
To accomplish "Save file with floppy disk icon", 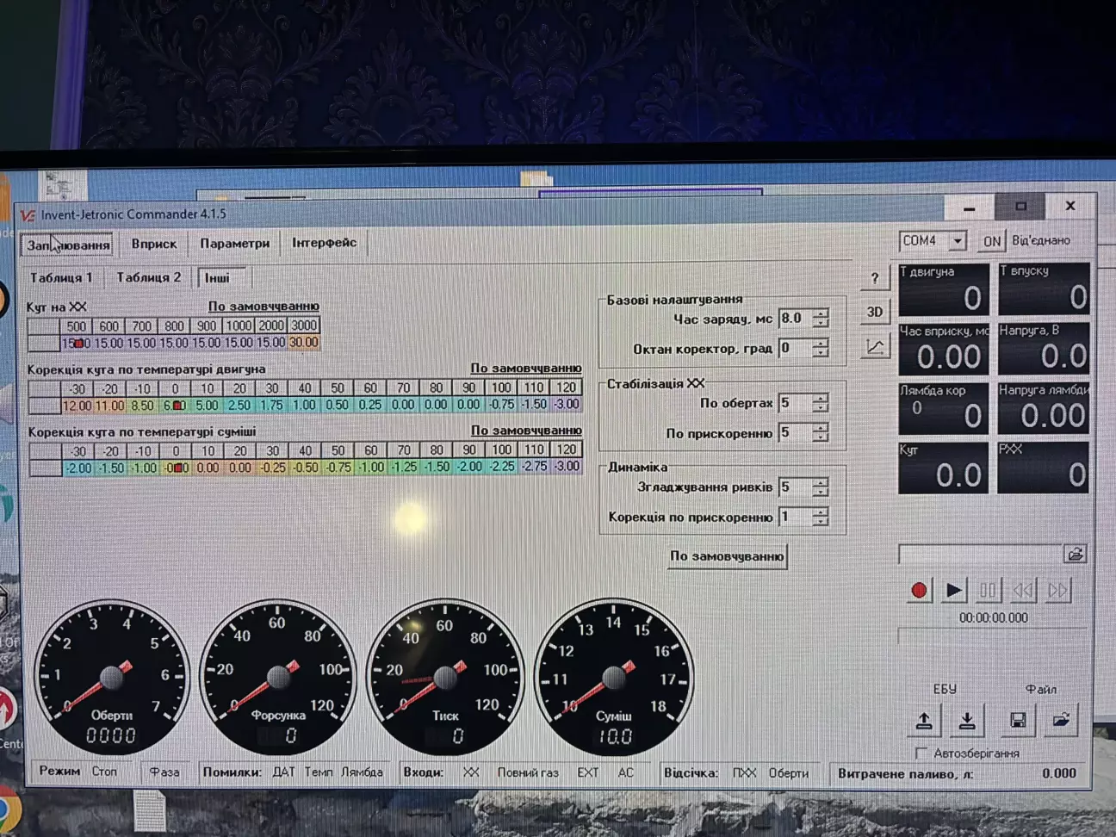I will coord(1017,721).
